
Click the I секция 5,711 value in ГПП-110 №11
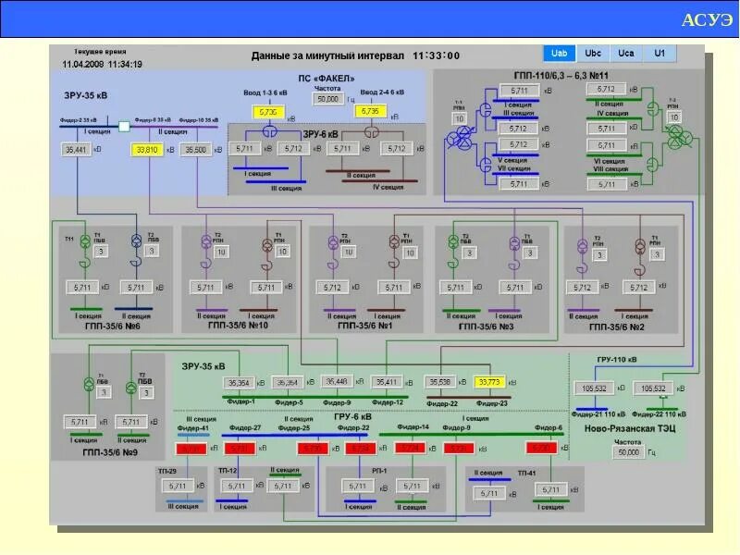click(x=519, y=91)
